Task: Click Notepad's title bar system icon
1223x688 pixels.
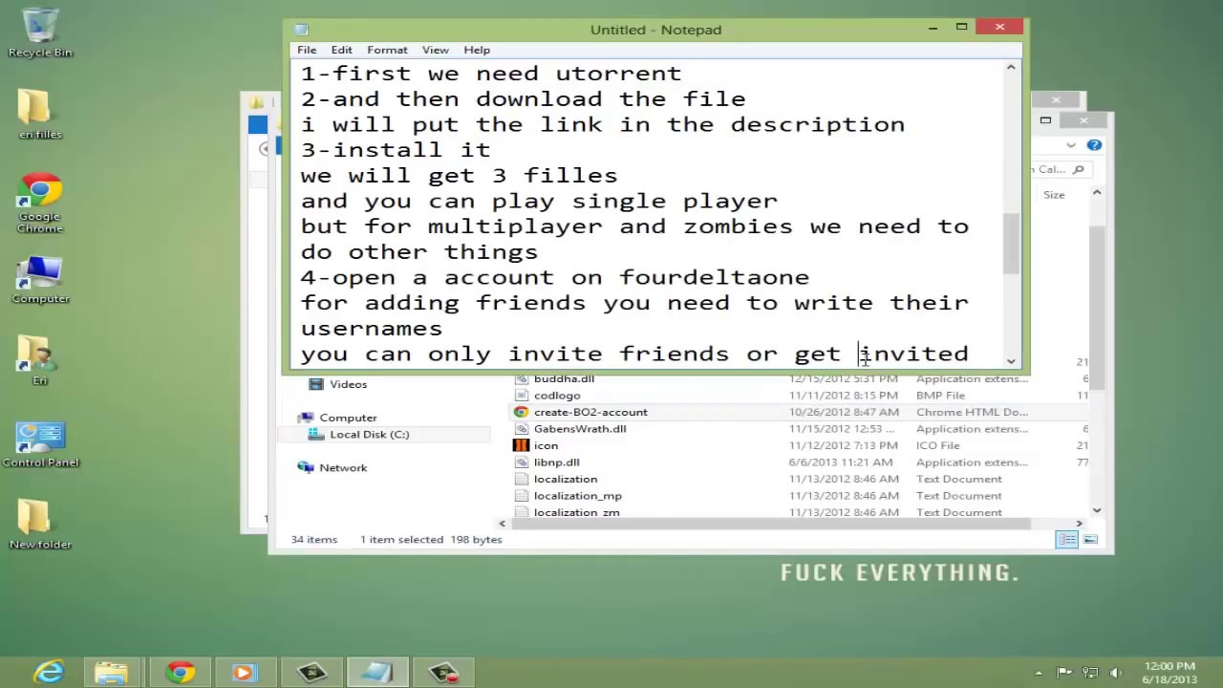Action: 301,30
